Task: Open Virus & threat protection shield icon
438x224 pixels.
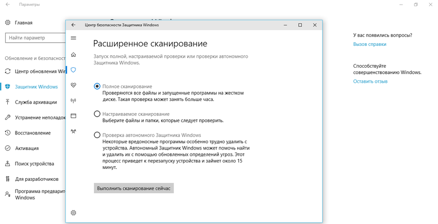Action: 74,69
